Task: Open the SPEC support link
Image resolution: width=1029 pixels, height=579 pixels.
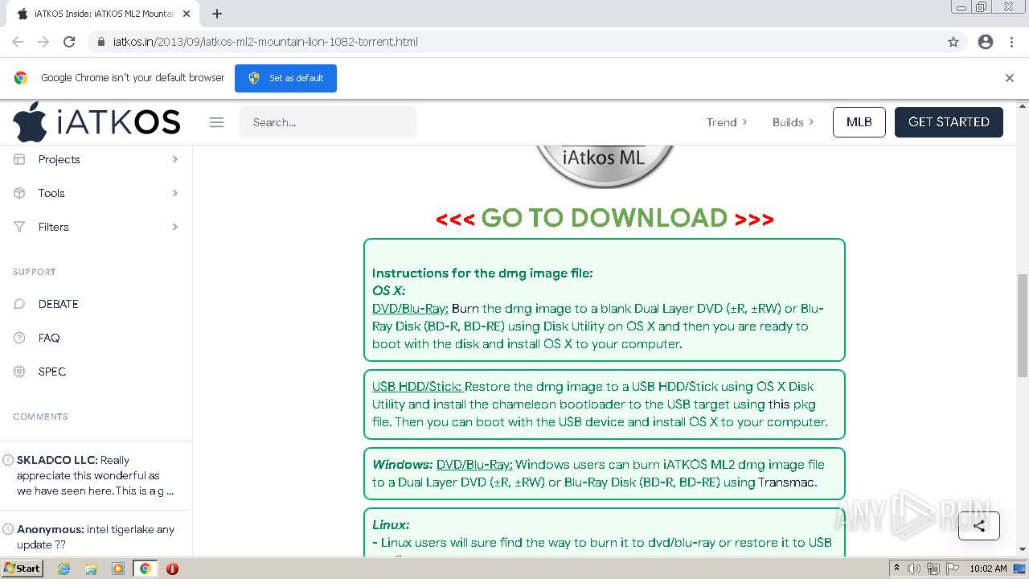Action: [x=52, y=372]
